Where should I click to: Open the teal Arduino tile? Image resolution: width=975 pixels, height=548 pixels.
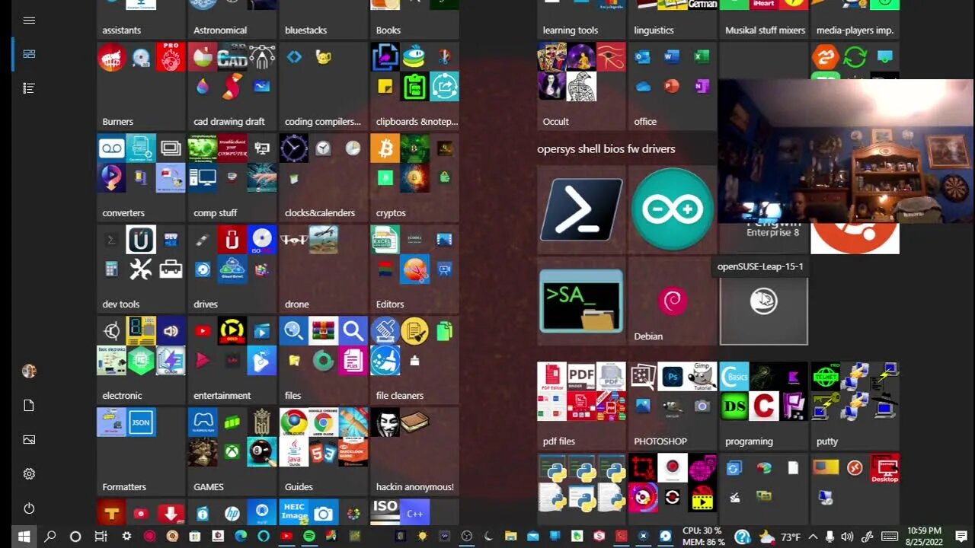(673, 210)
